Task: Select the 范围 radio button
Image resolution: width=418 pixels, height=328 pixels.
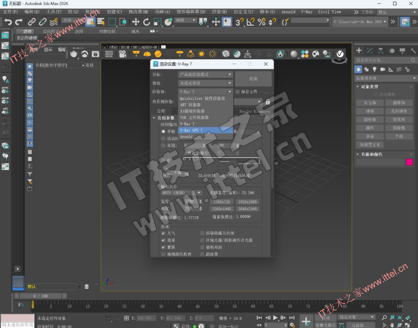Action: tap(163, 146)
